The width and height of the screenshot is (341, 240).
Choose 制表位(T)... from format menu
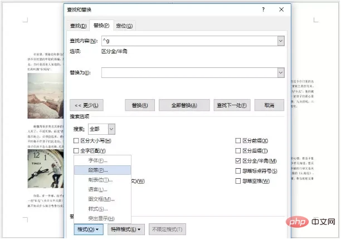tap(103, 180)
